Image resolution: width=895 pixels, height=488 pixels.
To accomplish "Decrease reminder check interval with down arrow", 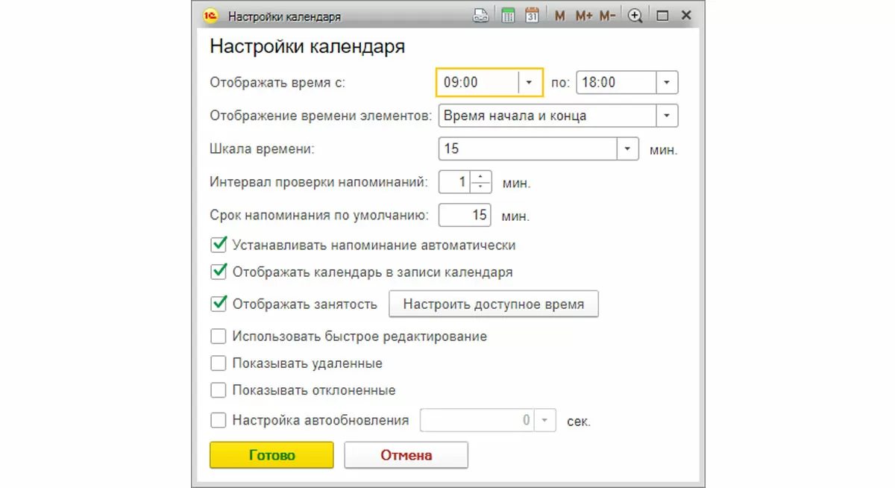I will [481, 187].
